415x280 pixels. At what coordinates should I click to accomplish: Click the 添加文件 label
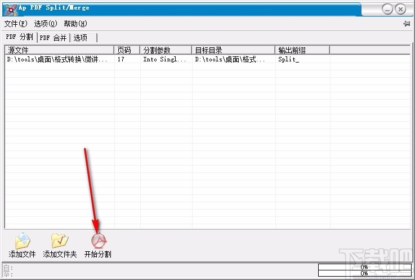[x=22, y=254]
